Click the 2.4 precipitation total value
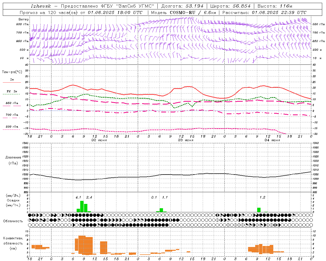 click(89, 197)
